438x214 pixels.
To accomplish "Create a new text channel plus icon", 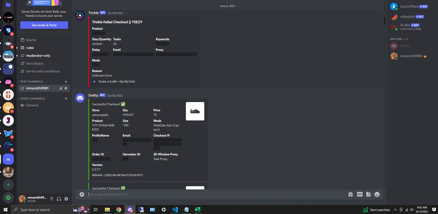I will (x=66, y=81).
